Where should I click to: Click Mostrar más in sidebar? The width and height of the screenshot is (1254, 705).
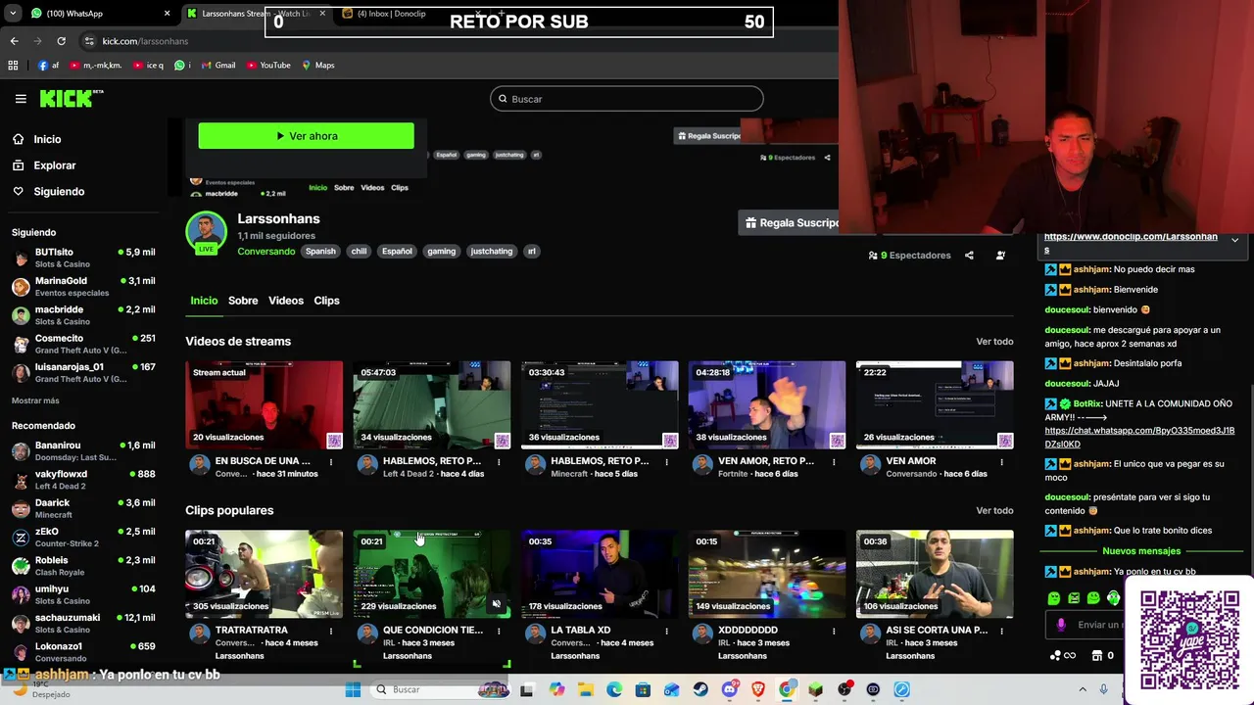[35, 400]
